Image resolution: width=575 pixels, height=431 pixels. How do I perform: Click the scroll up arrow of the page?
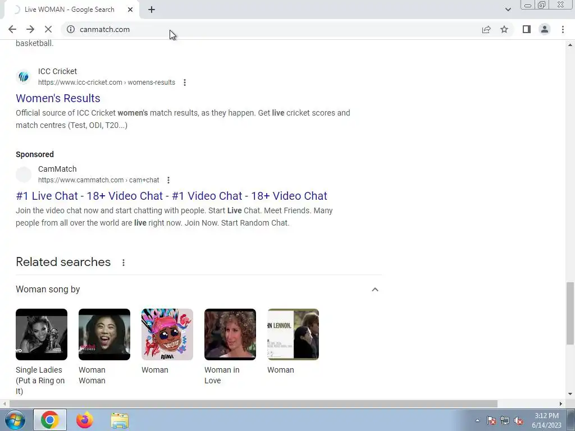pos(570,45)
